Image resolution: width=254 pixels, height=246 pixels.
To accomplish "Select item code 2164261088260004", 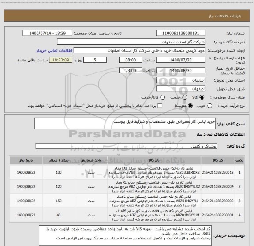I will [218, 187].
